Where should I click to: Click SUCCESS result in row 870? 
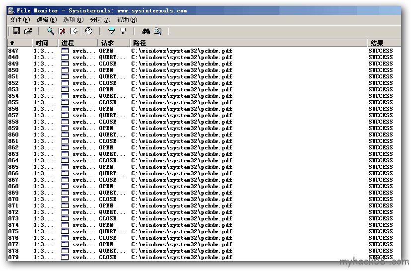click(381, 199)
